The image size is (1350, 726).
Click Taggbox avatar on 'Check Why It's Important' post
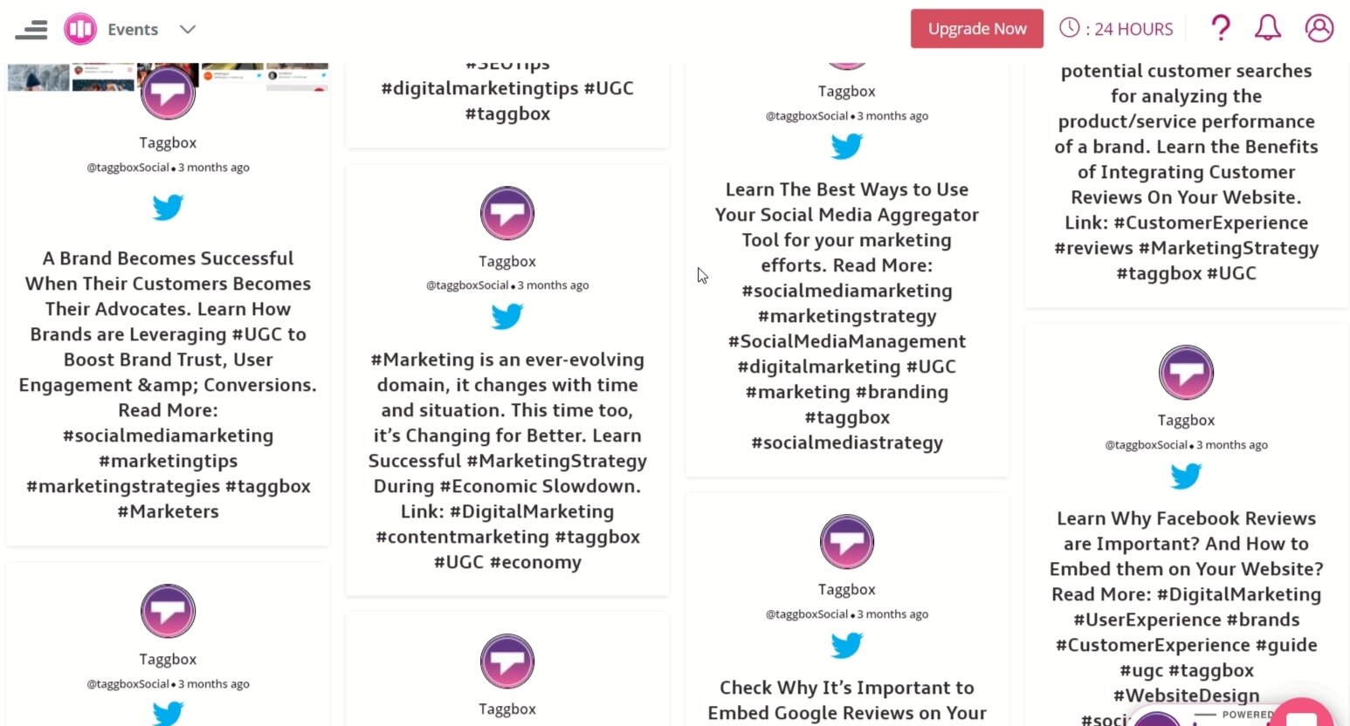click(846, 542)
